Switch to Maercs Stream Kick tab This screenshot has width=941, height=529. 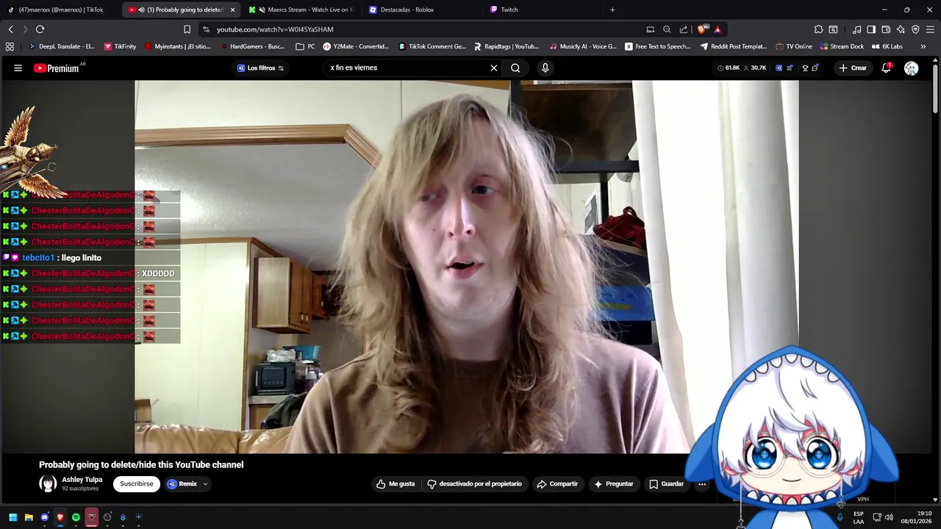coord(301,10)
